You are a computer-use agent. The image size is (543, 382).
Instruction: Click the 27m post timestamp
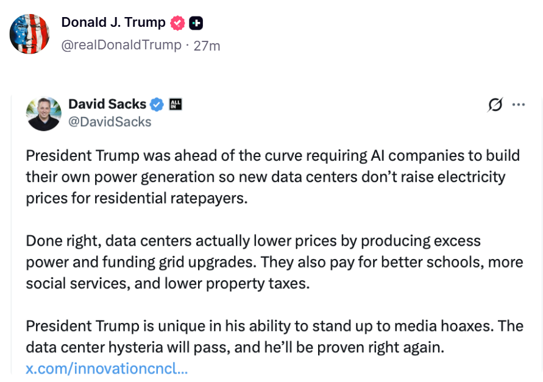click(x=207, y=46)
